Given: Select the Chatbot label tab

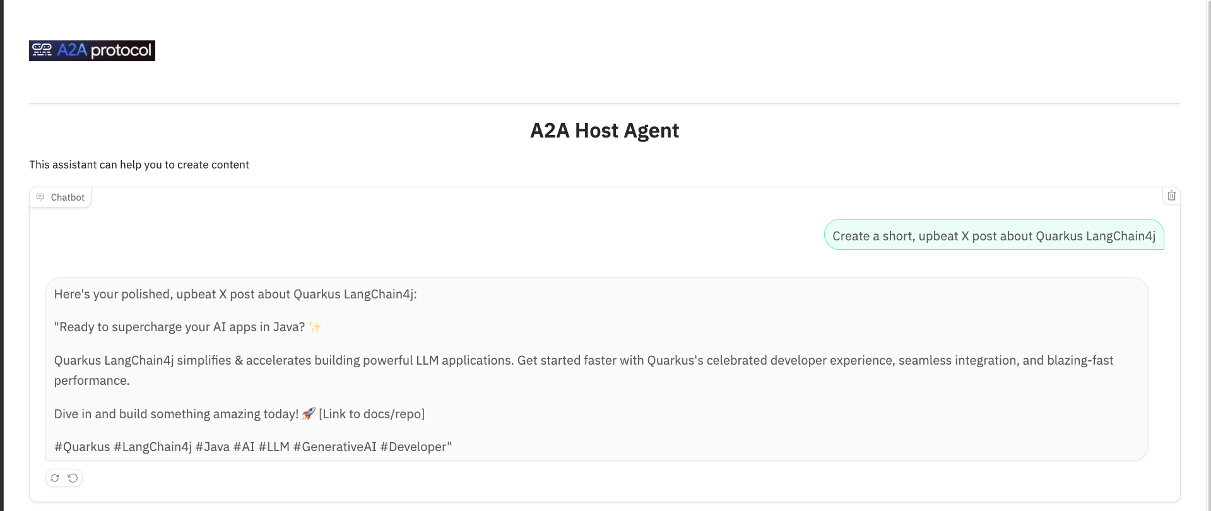Looking at the screenshot, I should 61,197.
